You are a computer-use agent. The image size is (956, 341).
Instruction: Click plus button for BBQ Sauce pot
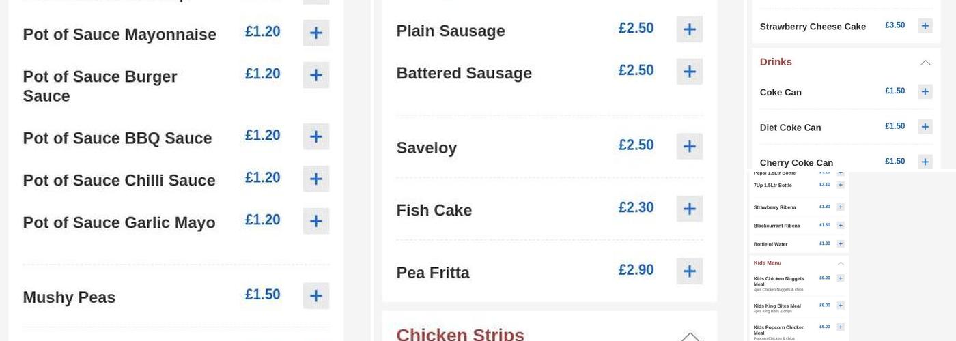(x=315, y=136)
